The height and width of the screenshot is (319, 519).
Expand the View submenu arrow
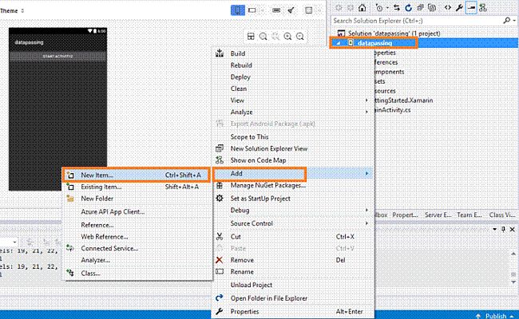(x=366, y=100)
